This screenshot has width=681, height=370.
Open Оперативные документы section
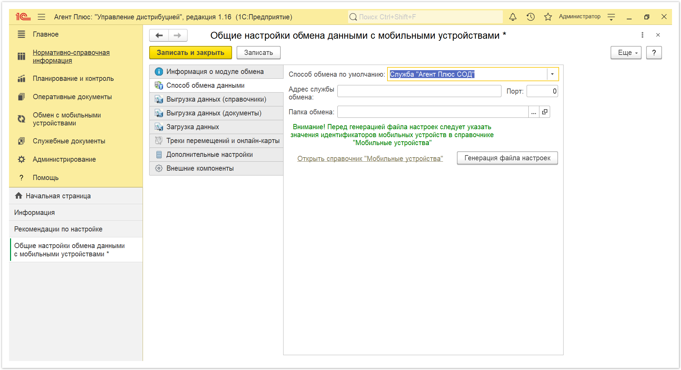tap(72, 97)
